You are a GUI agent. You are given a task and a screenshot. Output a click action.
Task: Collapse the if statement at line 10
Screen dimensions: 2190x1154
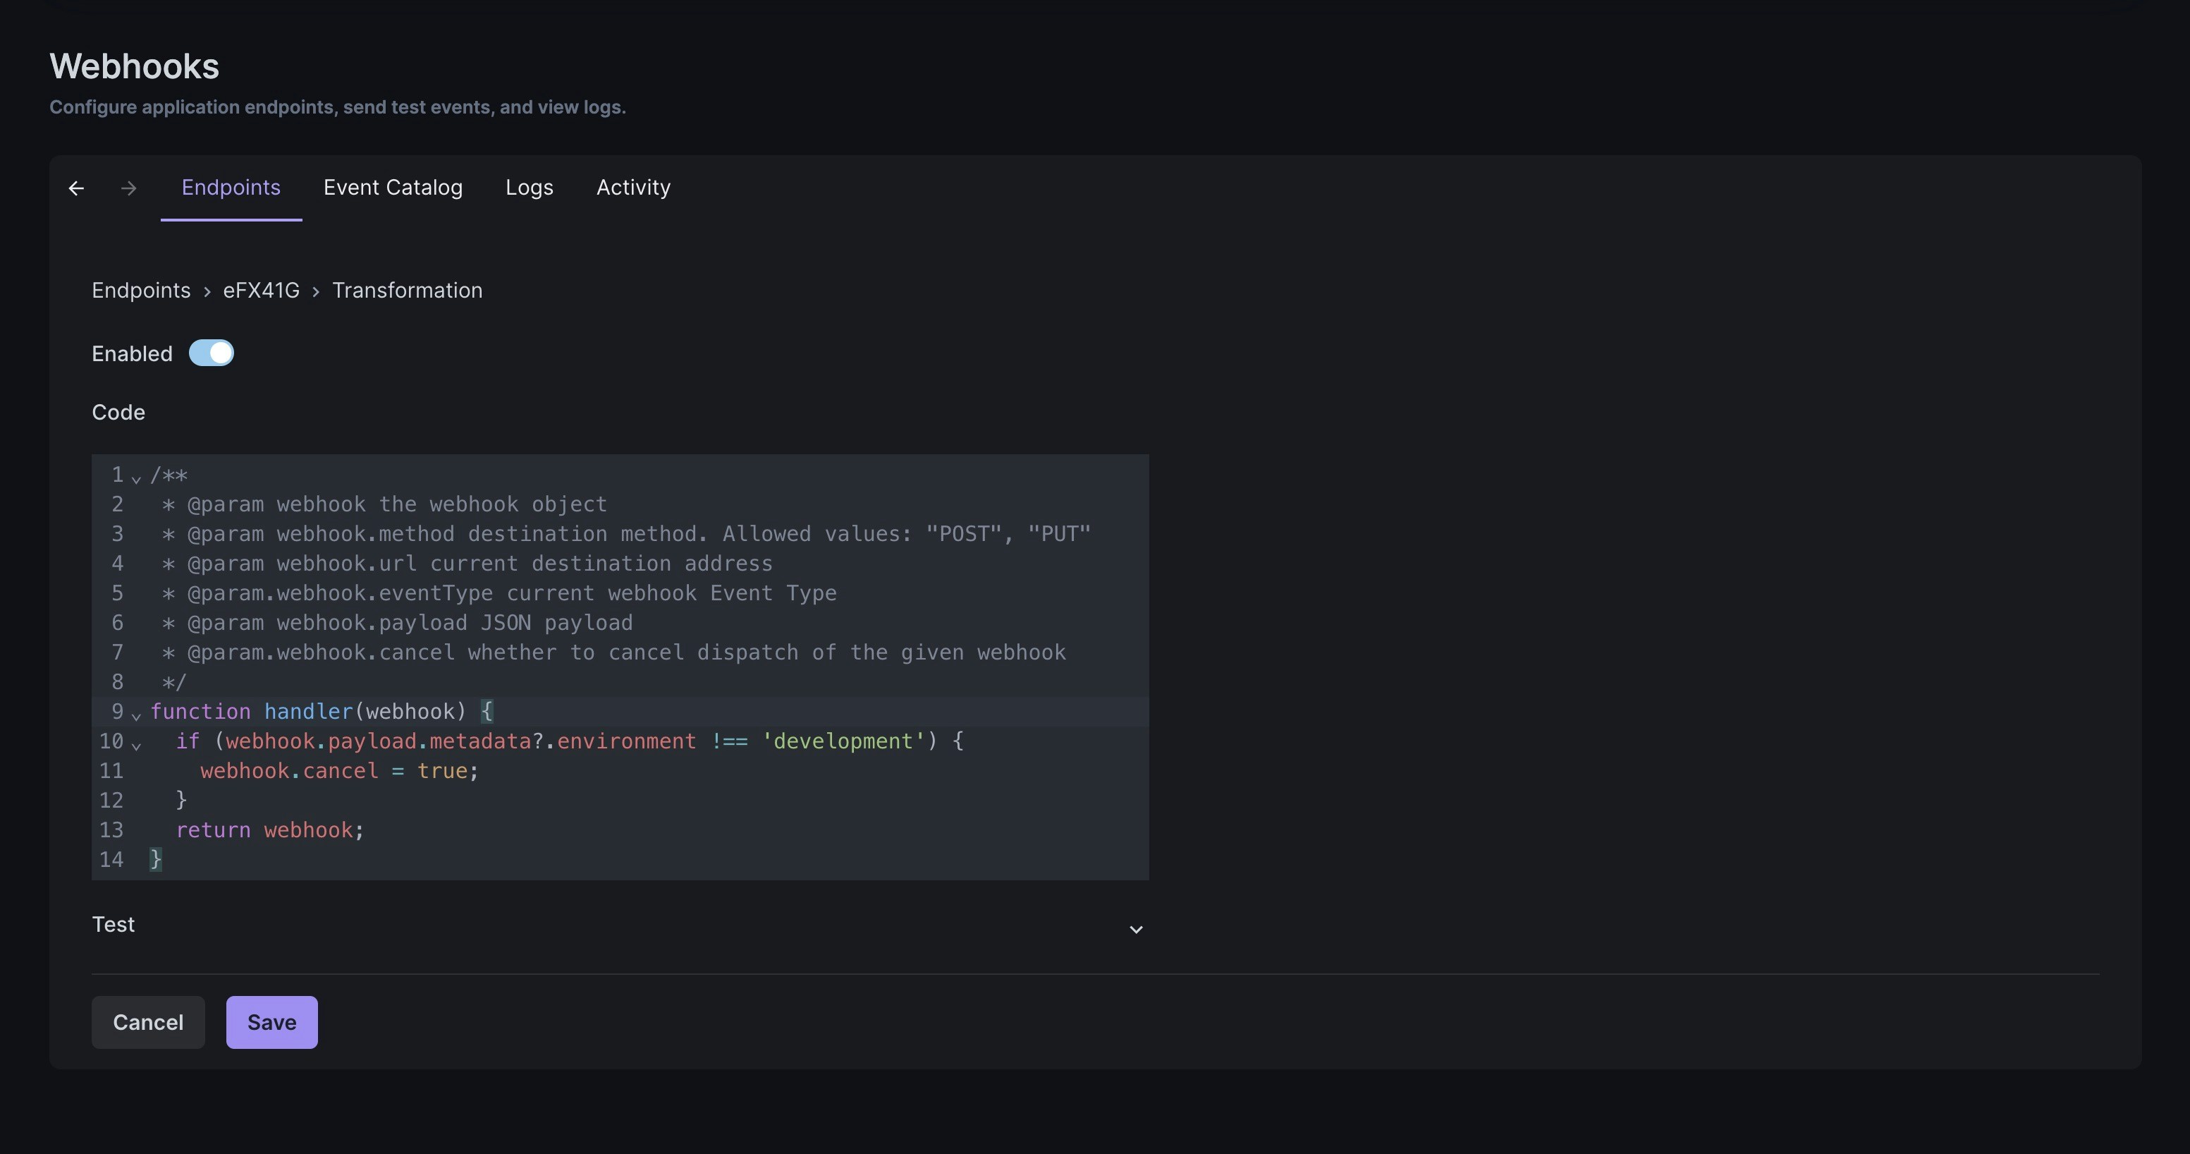pyautogui.click(x=136, y=745)
